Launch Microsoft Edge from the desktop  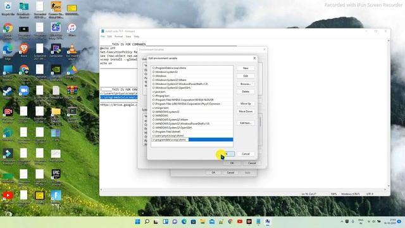[x=8, y=51]
